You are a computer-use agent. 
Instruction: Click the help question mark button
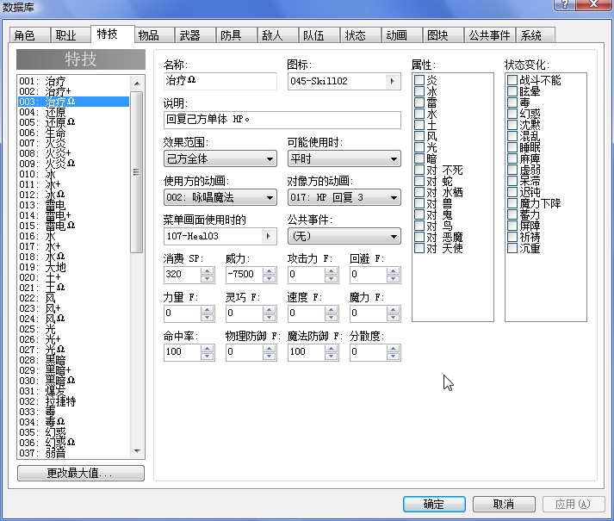coord(565,4)
